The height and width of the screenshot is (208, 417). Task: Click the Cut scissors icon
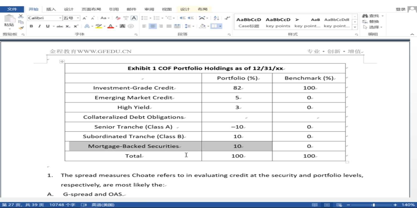[x=21, y=16]
